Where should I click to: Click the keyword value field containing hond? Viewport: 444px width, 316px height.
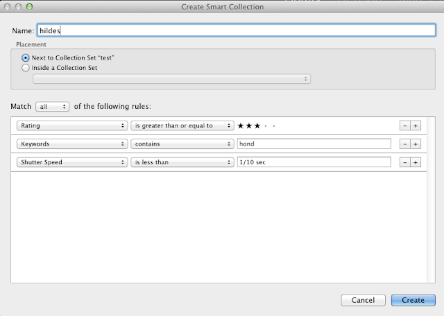tap(313, 144)
